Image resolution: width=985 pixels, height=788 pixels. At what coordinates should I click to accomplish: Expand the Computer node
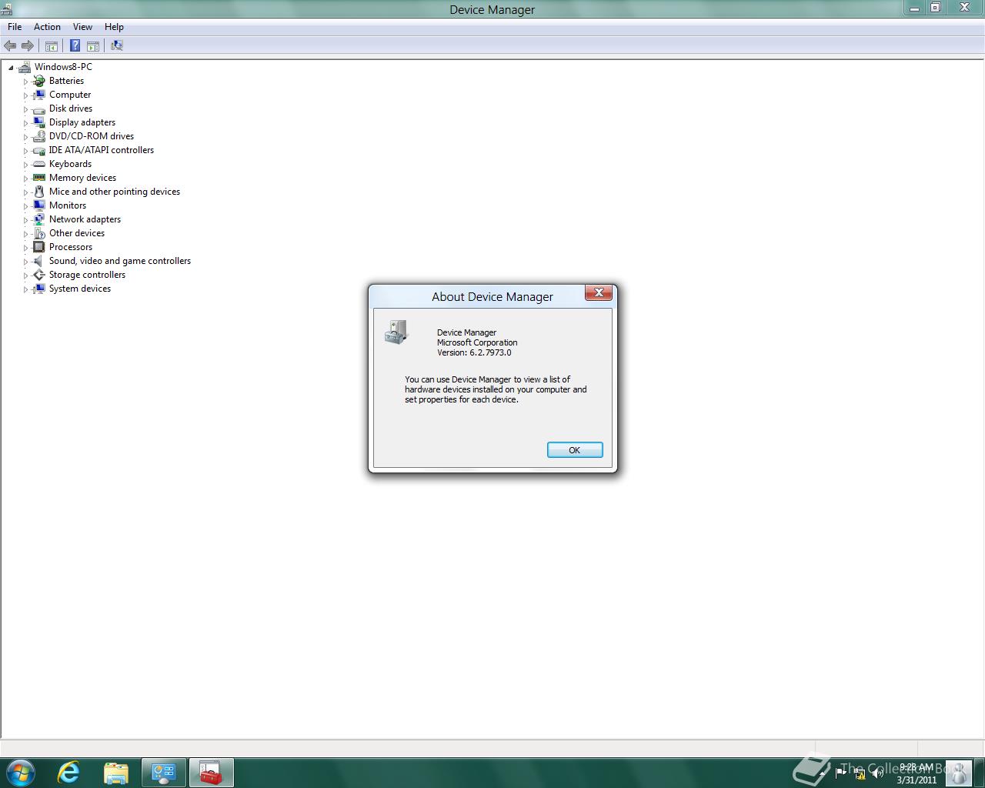[25, 95]
